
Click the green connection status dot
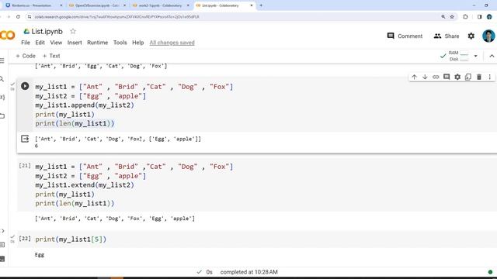tap(490, 272)
